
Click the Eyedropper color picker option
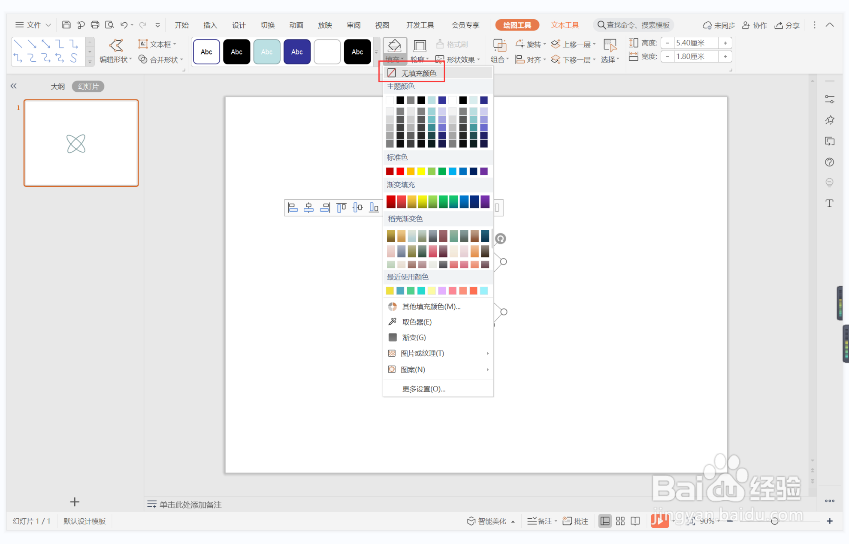pyautogui.click(x=416, y=322)
